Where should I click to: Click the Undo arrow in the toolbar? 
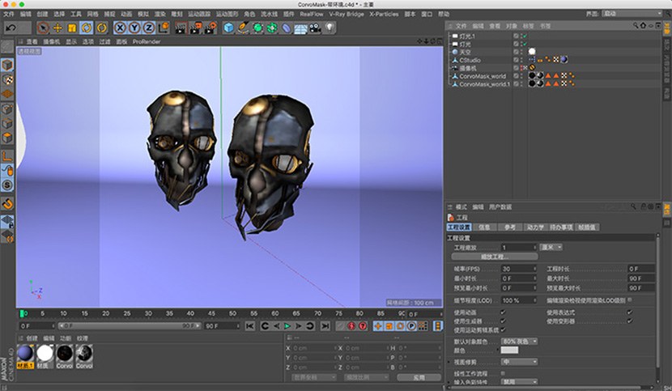pyautogui.click(x=11, y=28)
